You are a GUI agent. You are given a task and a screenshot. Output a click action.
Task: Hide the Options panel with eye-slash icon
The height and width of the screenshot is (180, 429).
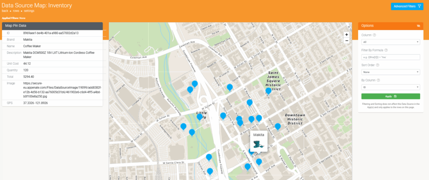pos(419,25)
